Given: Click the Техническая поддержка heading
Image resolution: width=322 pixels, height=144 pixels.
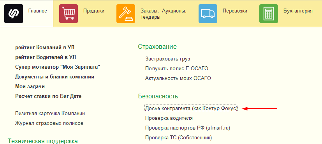Looking at the screenshot, I should tap(43, 141).
